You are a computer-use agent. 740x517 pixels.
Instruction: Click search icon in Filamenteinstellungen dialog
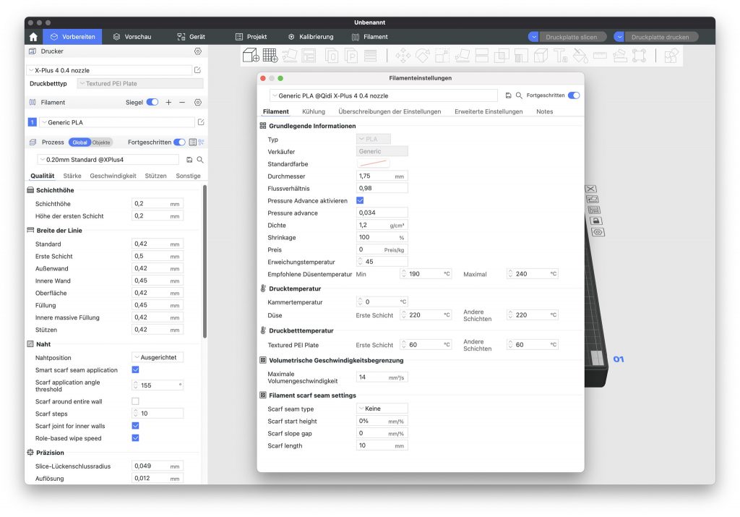coord(519,95)
